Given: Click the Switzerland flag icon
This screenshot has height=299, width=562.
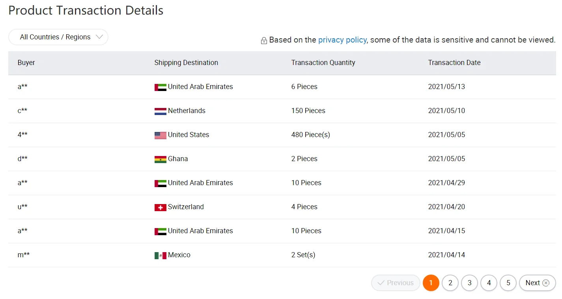Looking at the screenshot, I should tap(160, 207).
